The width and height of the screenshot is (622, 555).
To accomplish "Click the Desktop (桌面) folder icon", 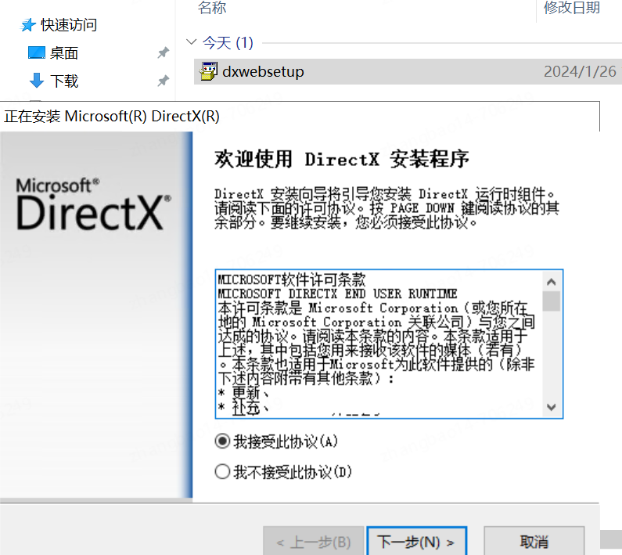I will click(37, 52).
